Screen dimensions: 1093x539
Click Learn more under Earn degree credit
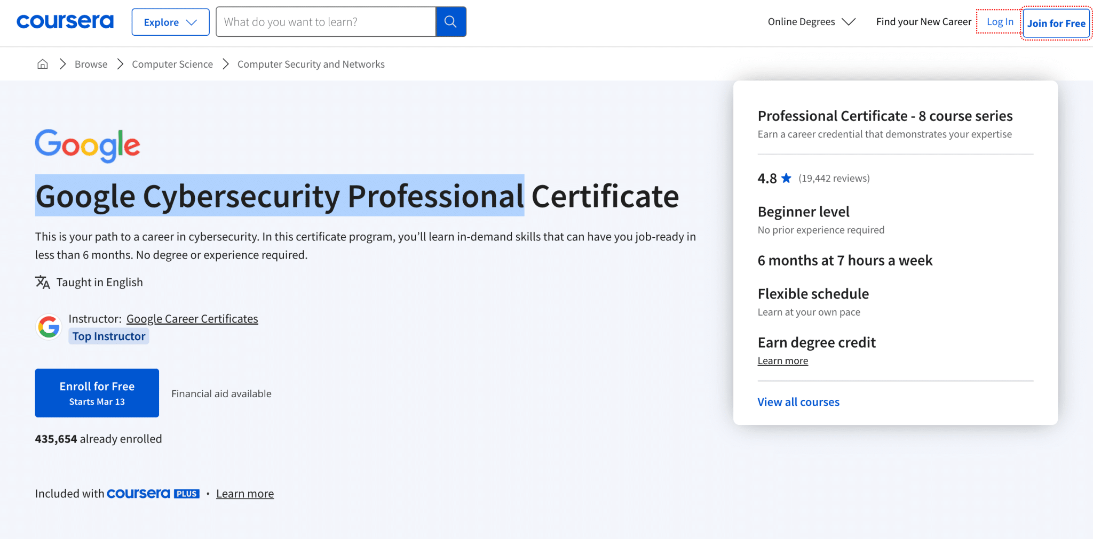782,360
